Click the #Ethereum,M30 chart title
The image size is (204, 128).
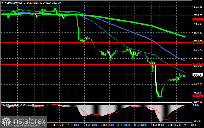click(14, 3)
